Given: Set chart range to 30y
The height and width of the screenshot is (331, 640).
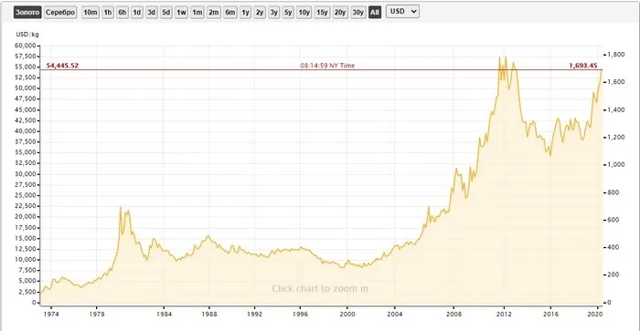Looking at the screenshot, I should click(358, 12).
